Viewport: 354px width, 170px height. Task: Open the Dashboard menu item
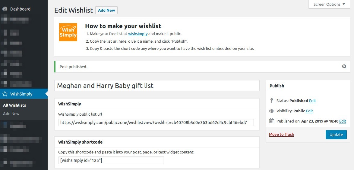(x=20, y=9)
